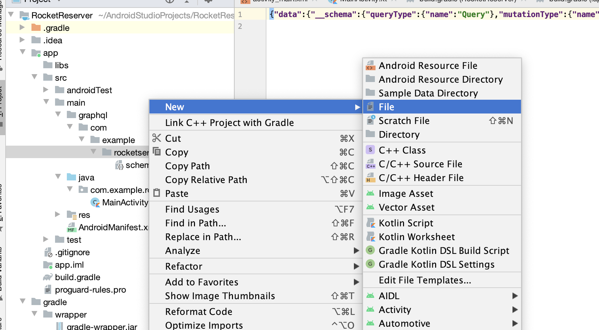This screenshot has height=330, width=599.
Task: Expand the androidTest folder
Action: [x=46, y=90]
